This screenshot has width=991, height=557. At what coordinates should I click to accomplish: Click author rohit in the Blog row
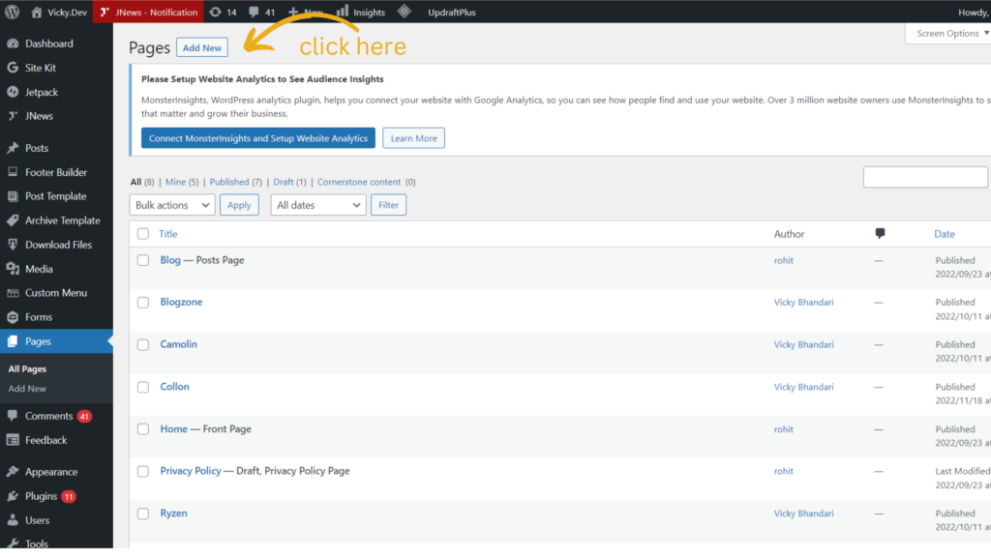784,260
